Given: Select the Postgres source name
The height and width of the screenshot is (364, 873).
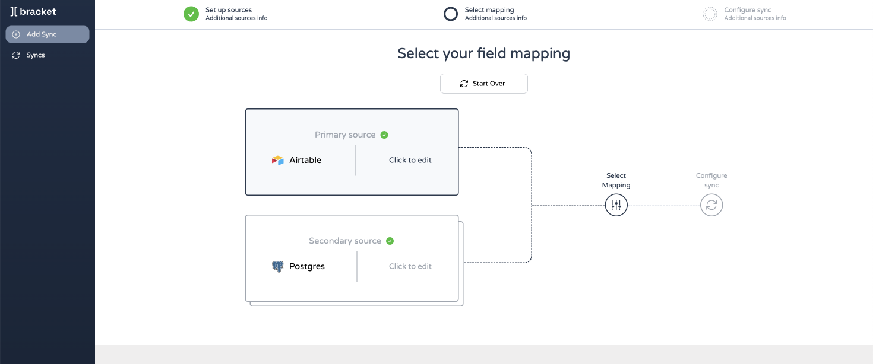Looking at the screenshot, I should (307, 266).
